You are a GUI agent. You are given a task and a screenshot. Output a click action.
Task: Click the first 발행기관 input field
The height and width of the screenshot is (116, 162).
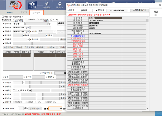21,87
